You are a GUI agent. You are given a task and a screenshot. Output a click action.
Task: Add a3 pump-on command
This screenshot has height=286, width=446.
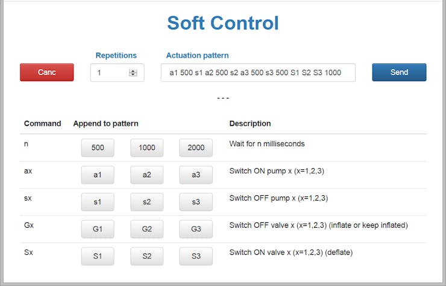click(x=196, y=175)
